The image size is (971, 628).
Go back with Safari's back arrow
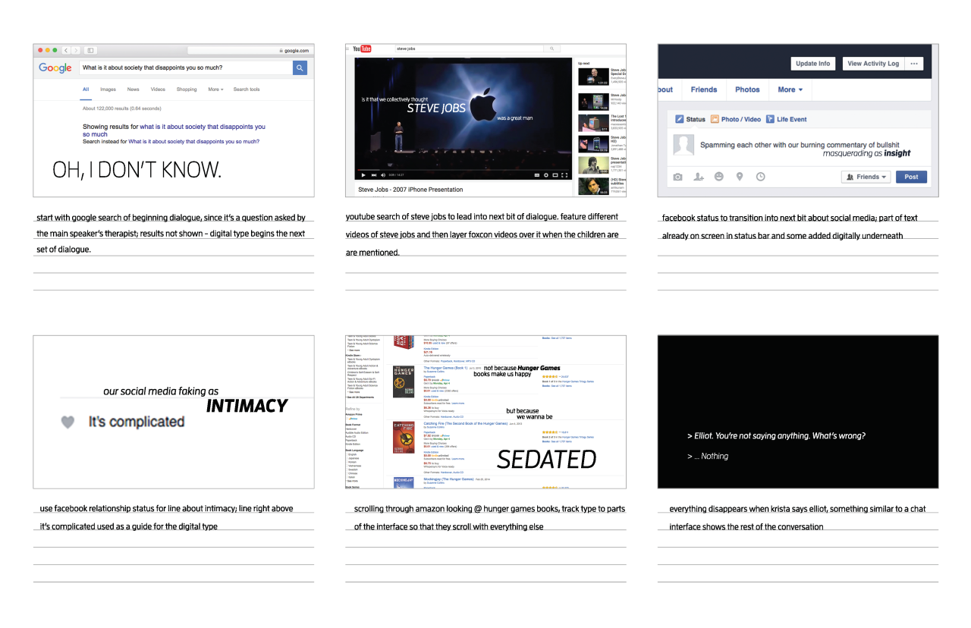point(66,50)
